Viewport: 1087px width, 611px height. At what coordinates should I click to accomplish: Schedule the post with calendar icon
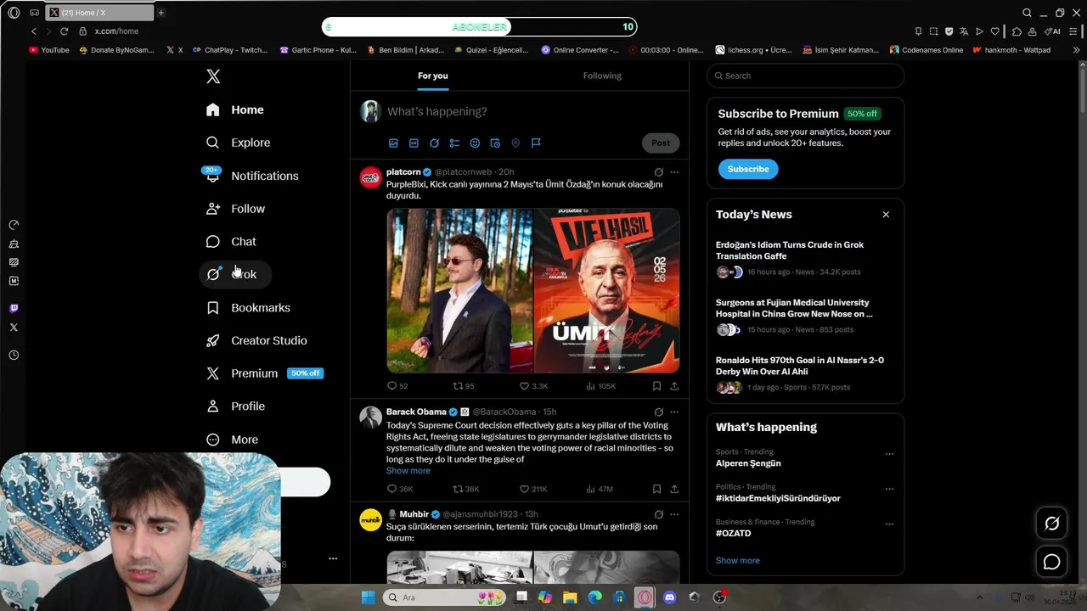tap(495, 143)
